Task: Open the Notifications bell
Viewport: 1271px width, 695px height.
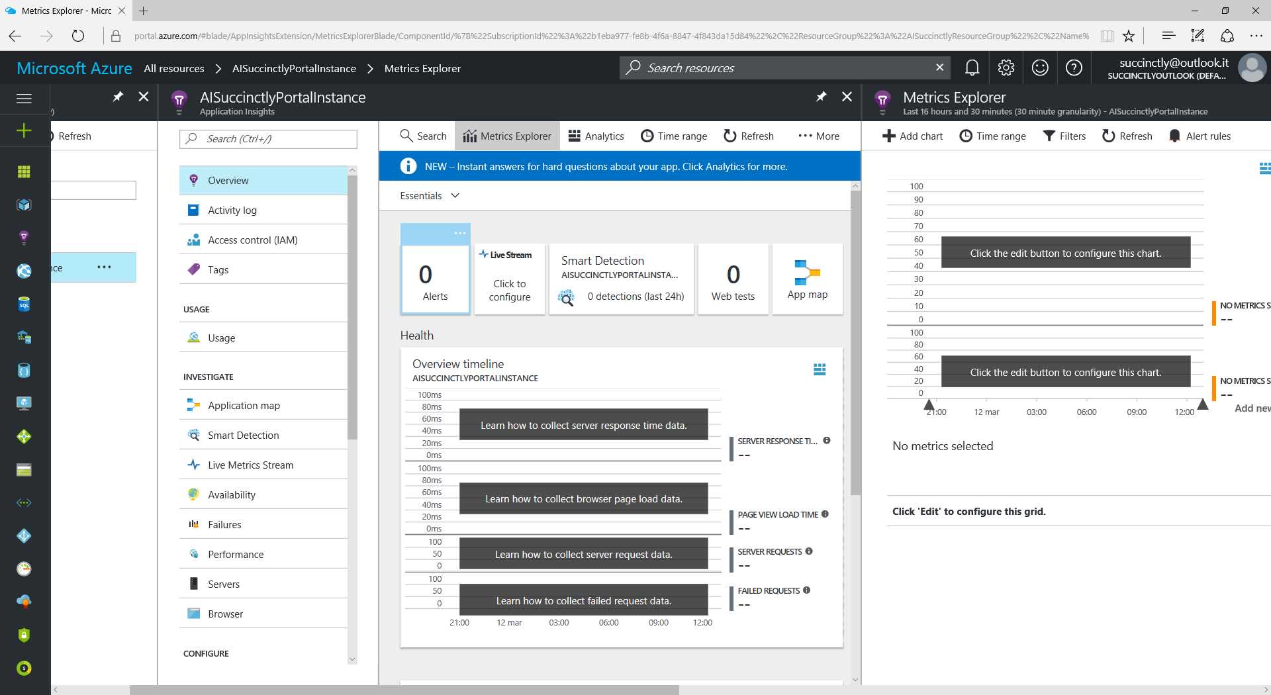Action: (972, 68)
